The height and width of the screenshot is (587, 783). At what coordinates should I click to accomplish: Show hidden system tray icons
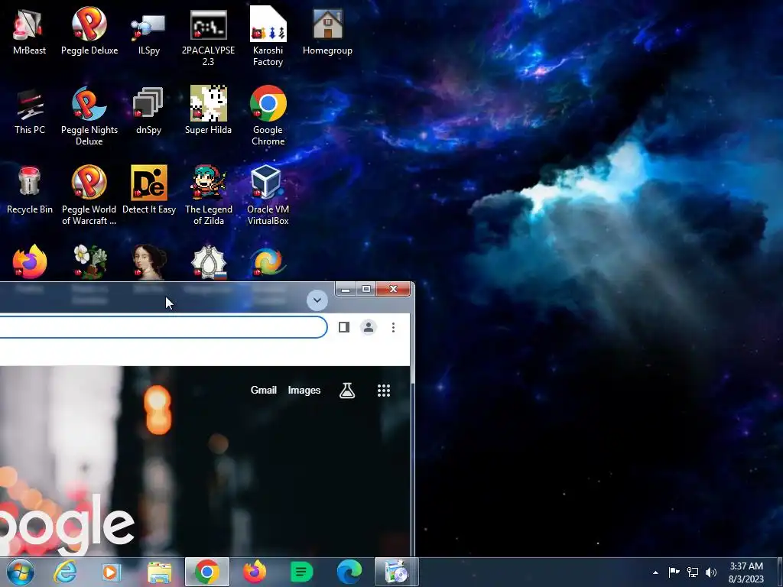(655, 572)
